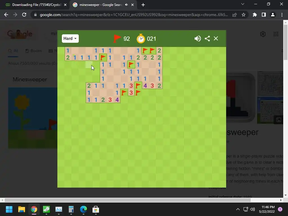
Task: Click the address bar URL
Action: point(134,15)
